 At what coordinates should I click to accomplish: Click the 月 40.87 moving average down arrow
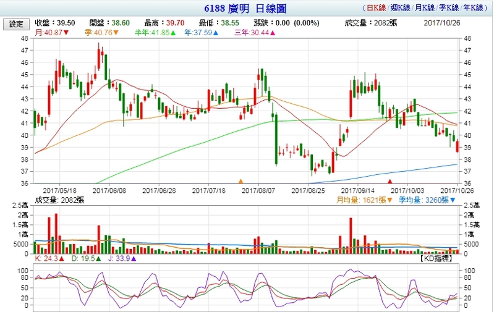pos(66,33)
